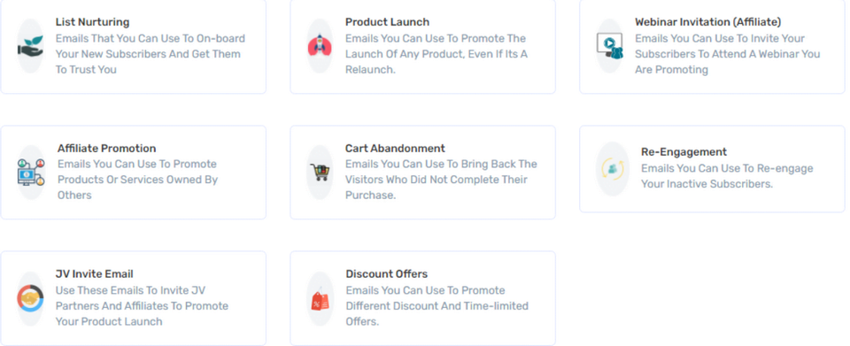This screenshot has width=850, height=346.
Task: Click the Cart Abandonment description text
Action: tap(441, 180)
